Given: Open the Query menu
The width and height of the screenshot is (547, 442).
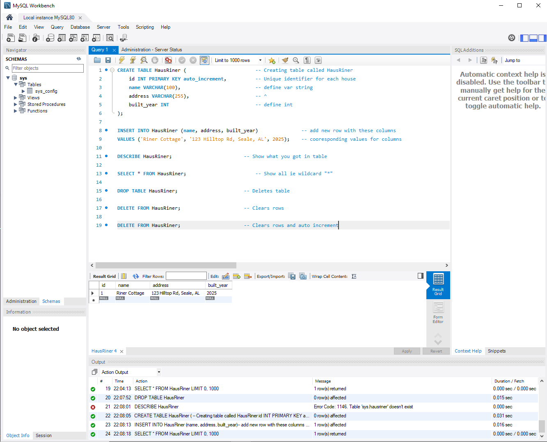Looking at the screenshot, I should (x=57, y=27).
